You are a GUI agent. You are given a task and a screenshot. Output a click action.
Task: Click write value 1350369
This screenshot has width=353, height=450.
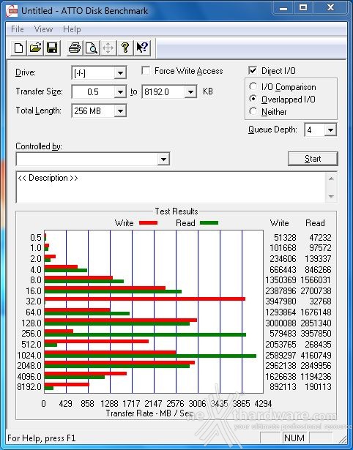(x=280, y=280)
